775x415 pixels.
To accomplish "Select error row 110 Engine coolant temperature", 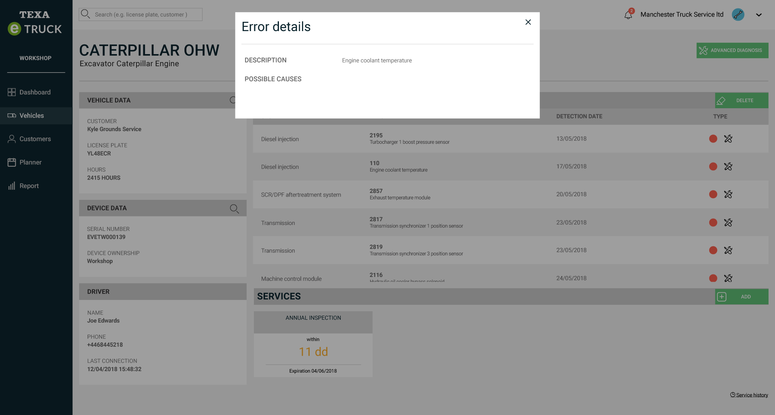I will click(511, 166).
